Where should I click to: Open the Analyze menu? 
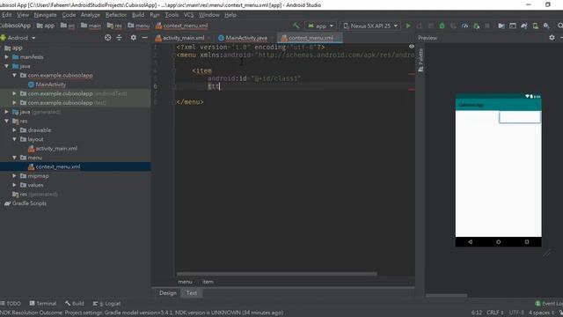pyautogui.click(x=90, y=15)
